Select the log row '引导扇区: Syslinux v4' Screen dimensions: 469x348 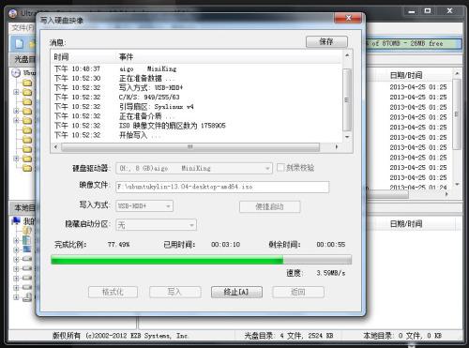[196, 107]
